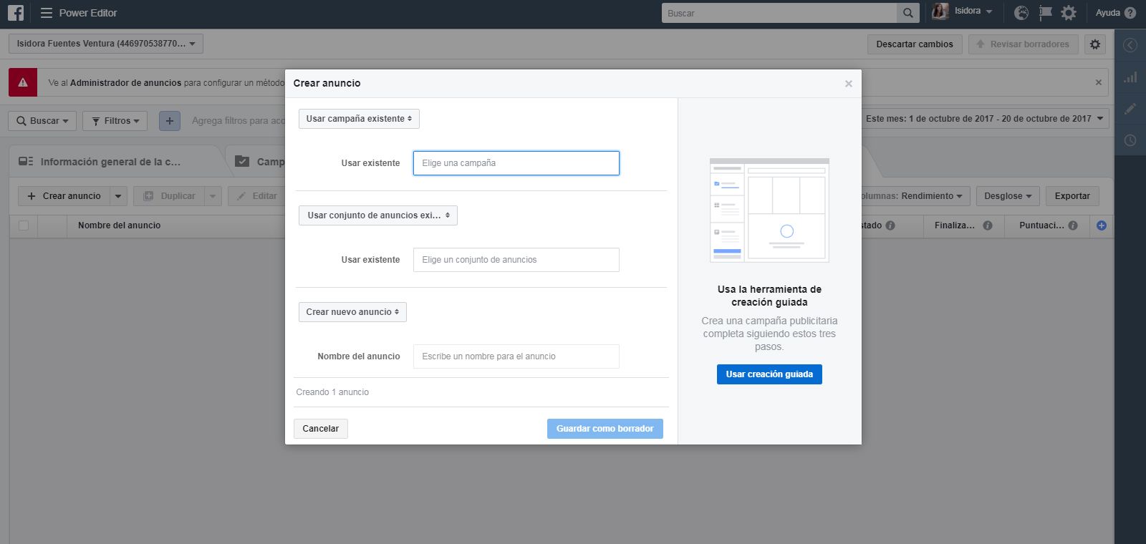Switch to Información general de la cuenta tab
This screenshot has width=1146, height=544.
(110, 162)
